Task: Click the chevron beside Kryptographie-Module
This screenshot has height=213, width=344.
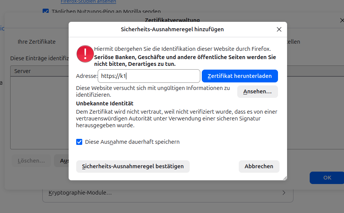Action: pos(284,193)
